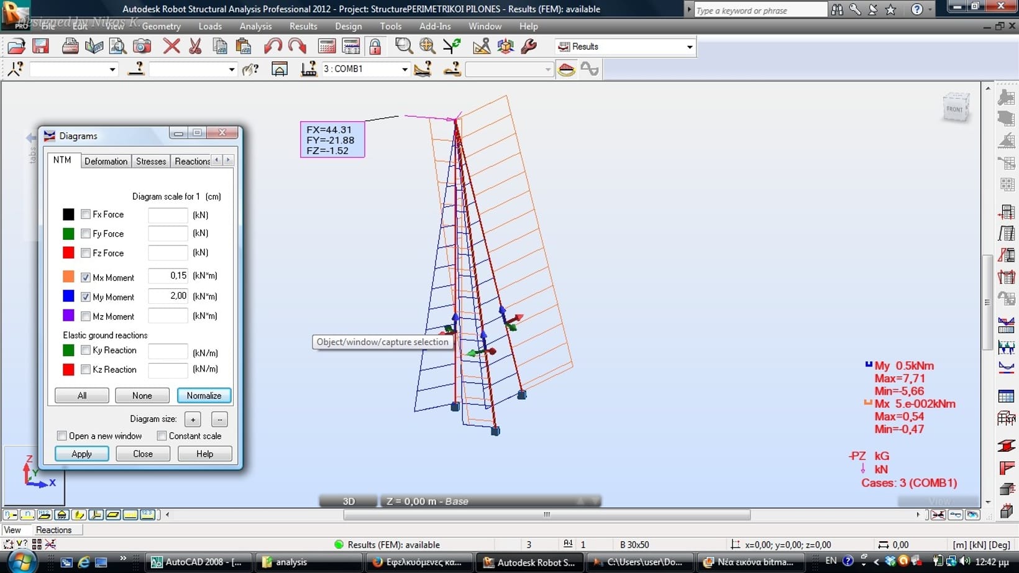Open the Analysis menu
The height and width of the screenshot is (573, 1019).
[255, 26]
